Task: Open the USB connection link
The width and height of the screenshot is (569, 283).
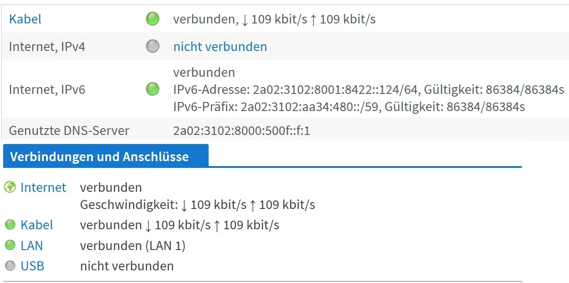Action: pos(33,266)
